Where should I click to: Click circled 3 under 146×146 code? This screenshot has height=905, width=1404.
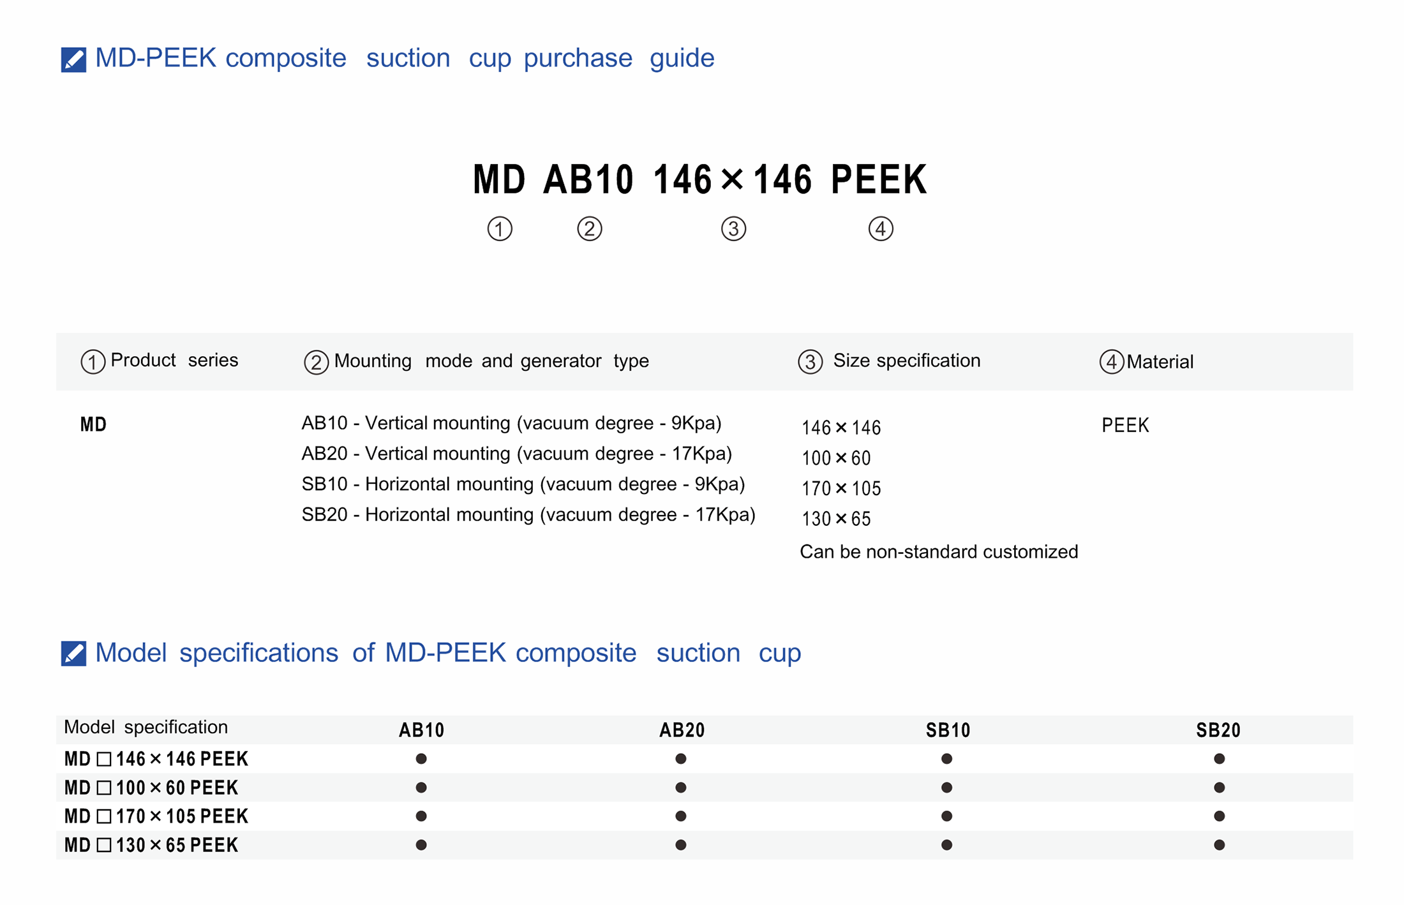click(x=733, y=228)
